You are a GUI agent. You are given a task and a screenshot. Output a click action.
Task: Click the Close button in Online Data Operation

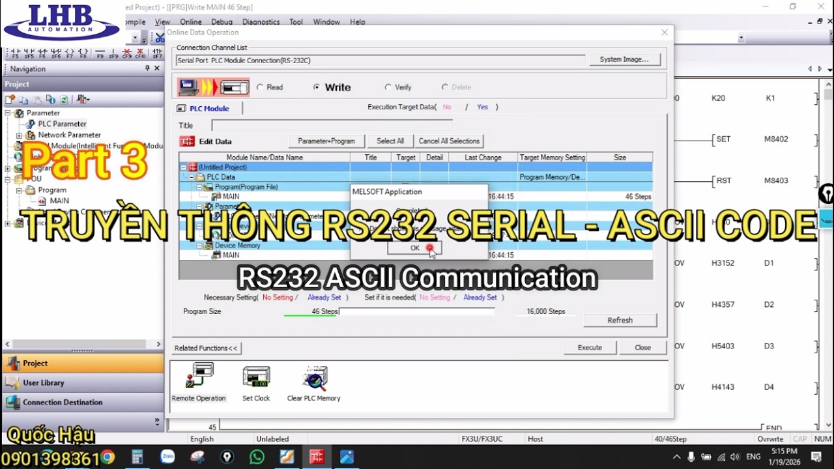(x=643, y=347)
